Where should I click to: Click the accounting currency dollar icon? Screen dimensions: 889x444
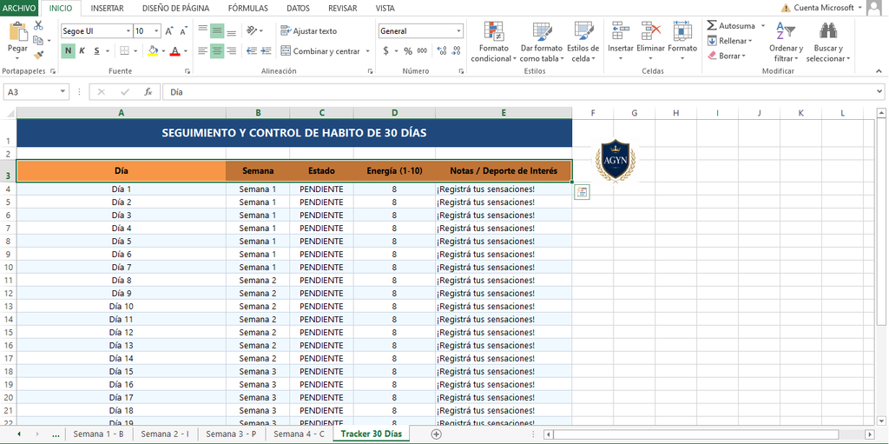click(x=386, y=51)
